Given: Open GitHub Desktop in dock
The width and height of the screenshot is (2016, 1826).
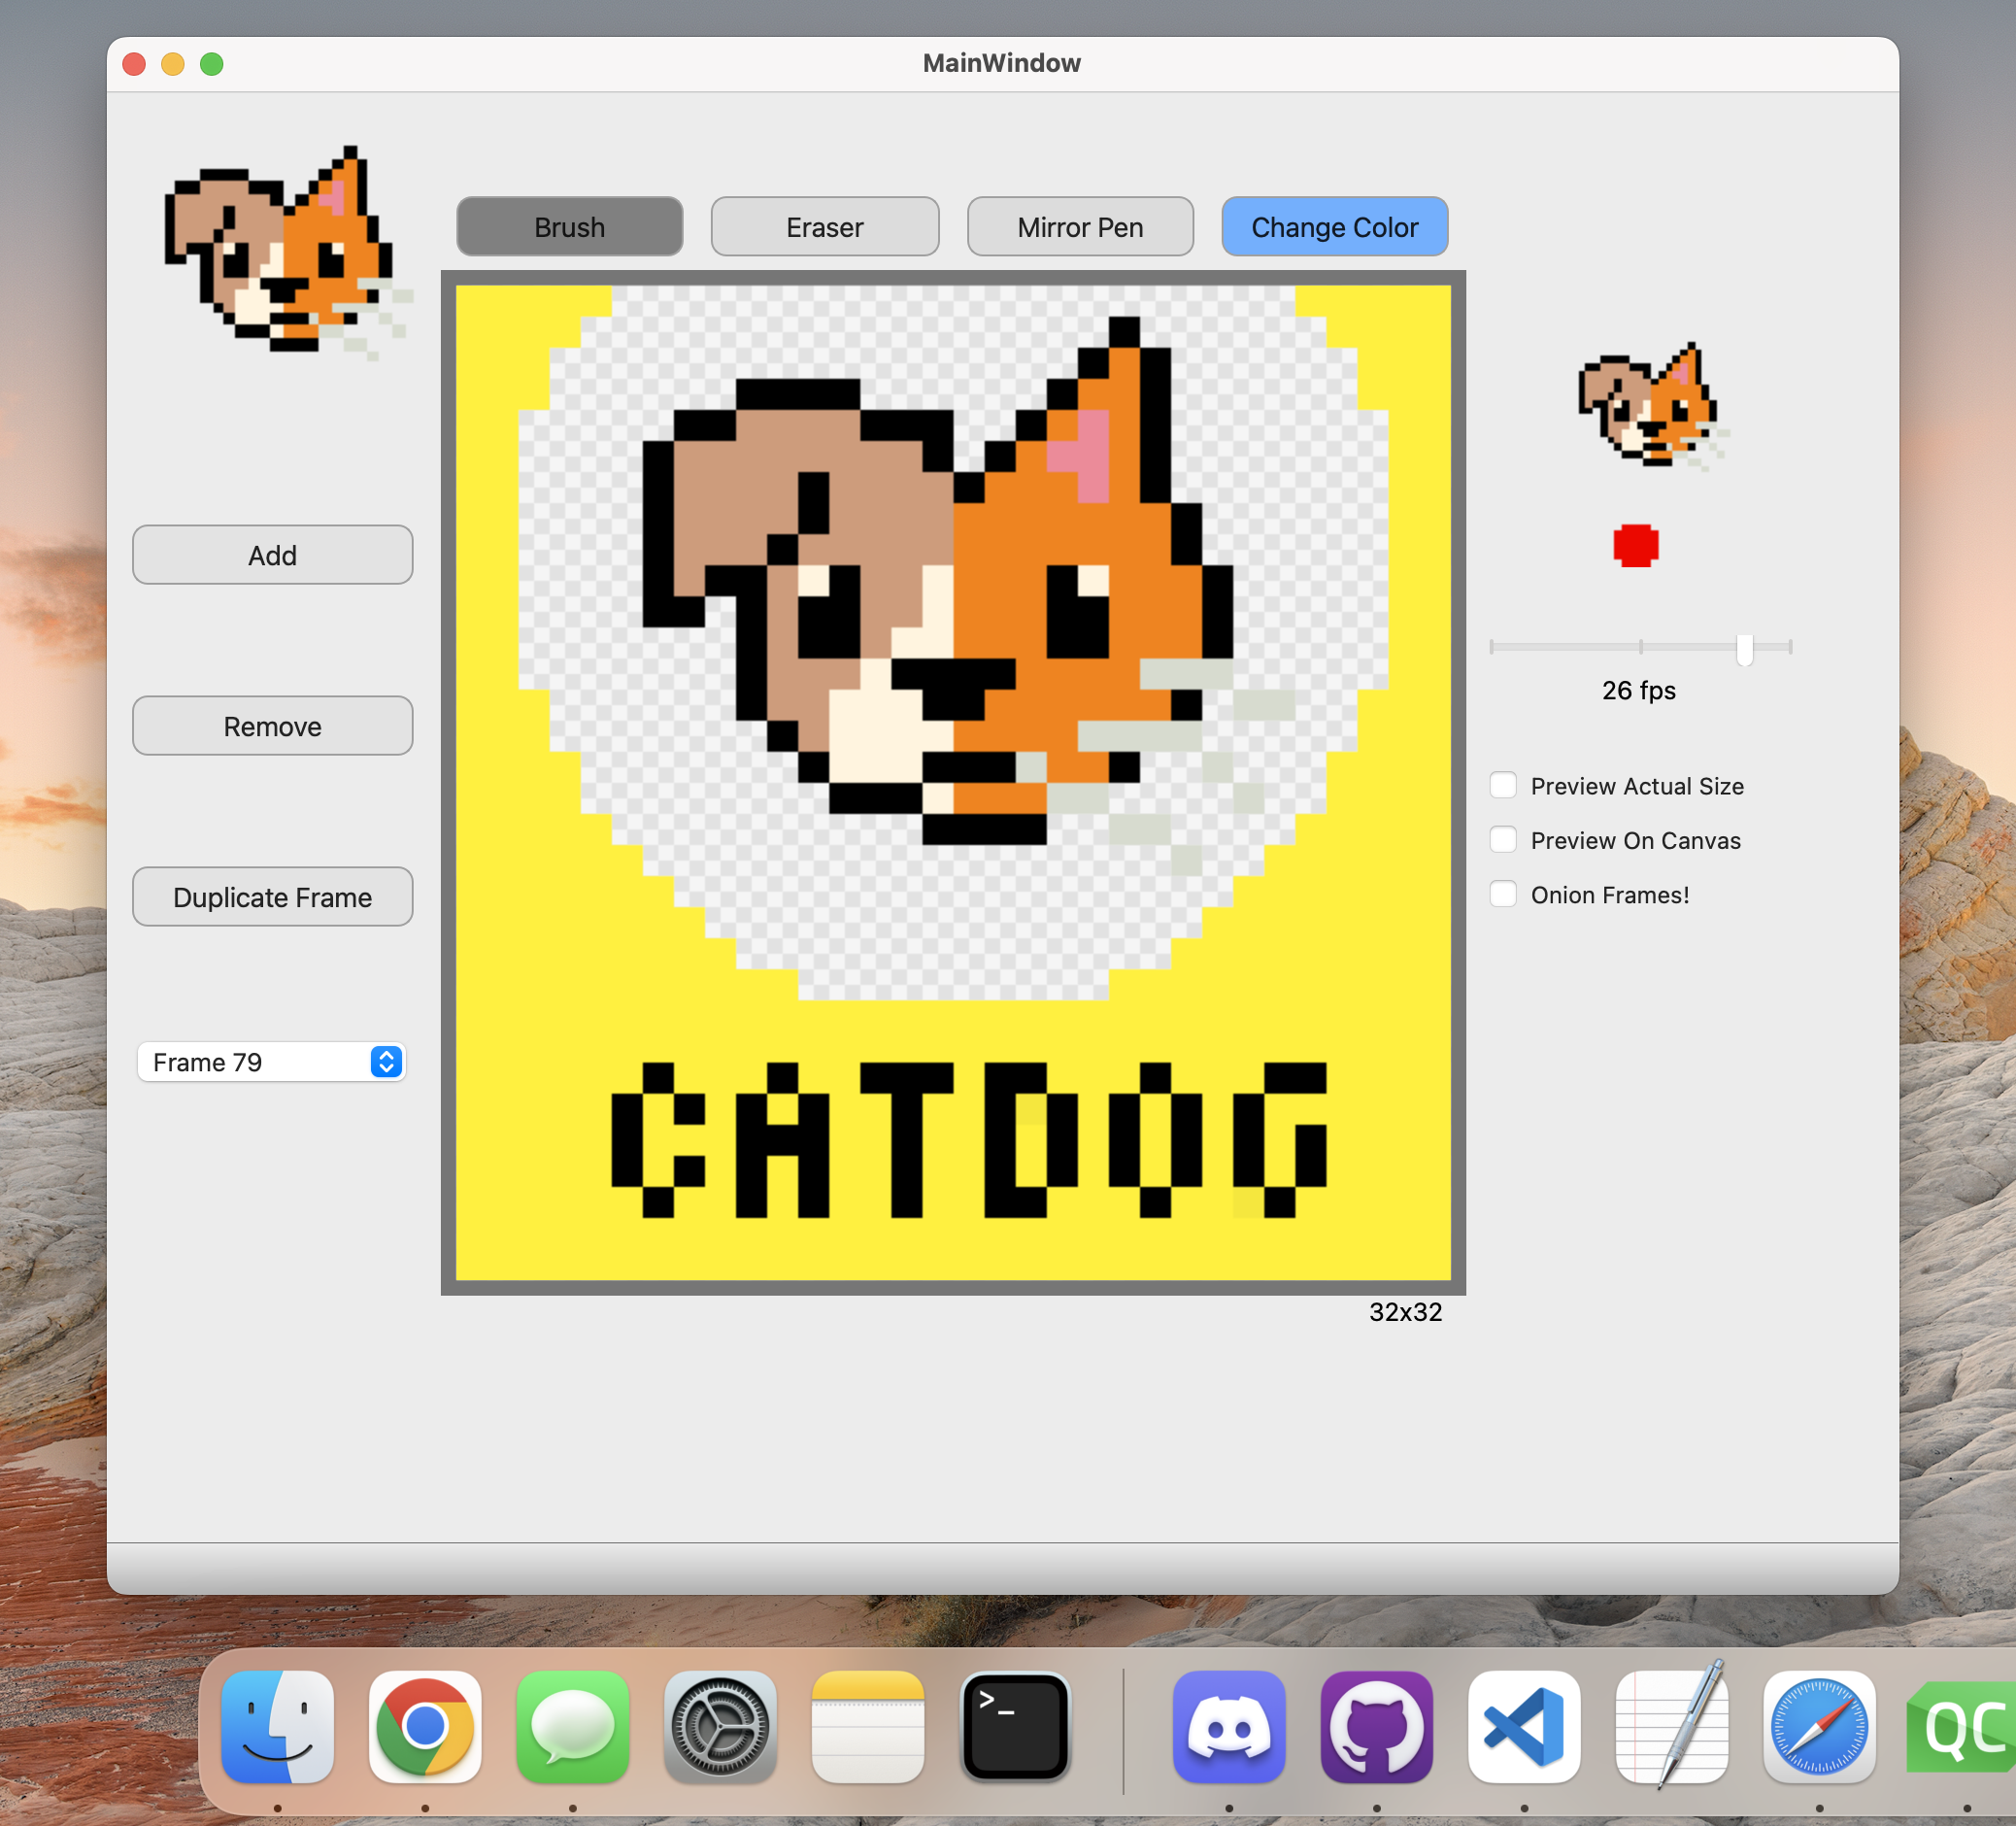Looking at the screenshot, I should click(x=1376, y=1726).
